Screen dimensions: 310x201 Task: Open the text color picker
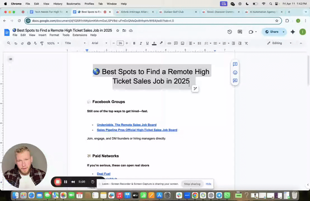154,43
